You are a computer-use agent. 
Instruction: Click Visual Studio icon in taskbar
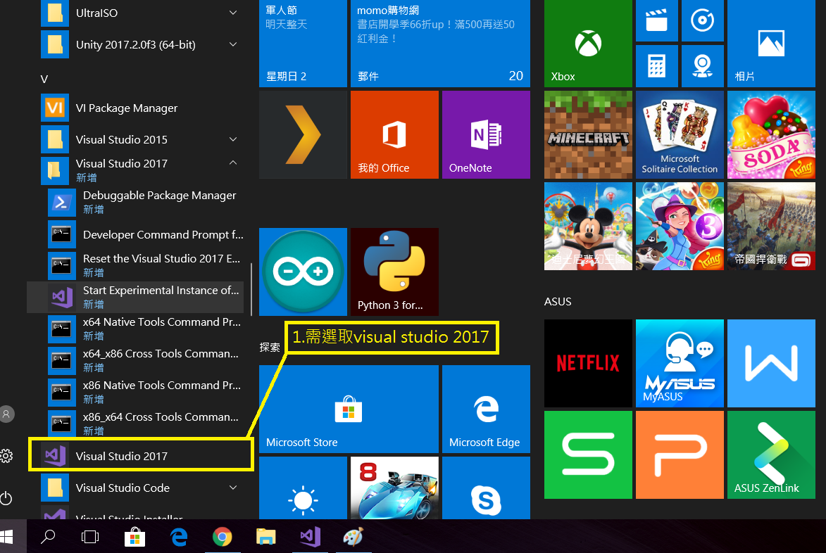click(310, 538)
